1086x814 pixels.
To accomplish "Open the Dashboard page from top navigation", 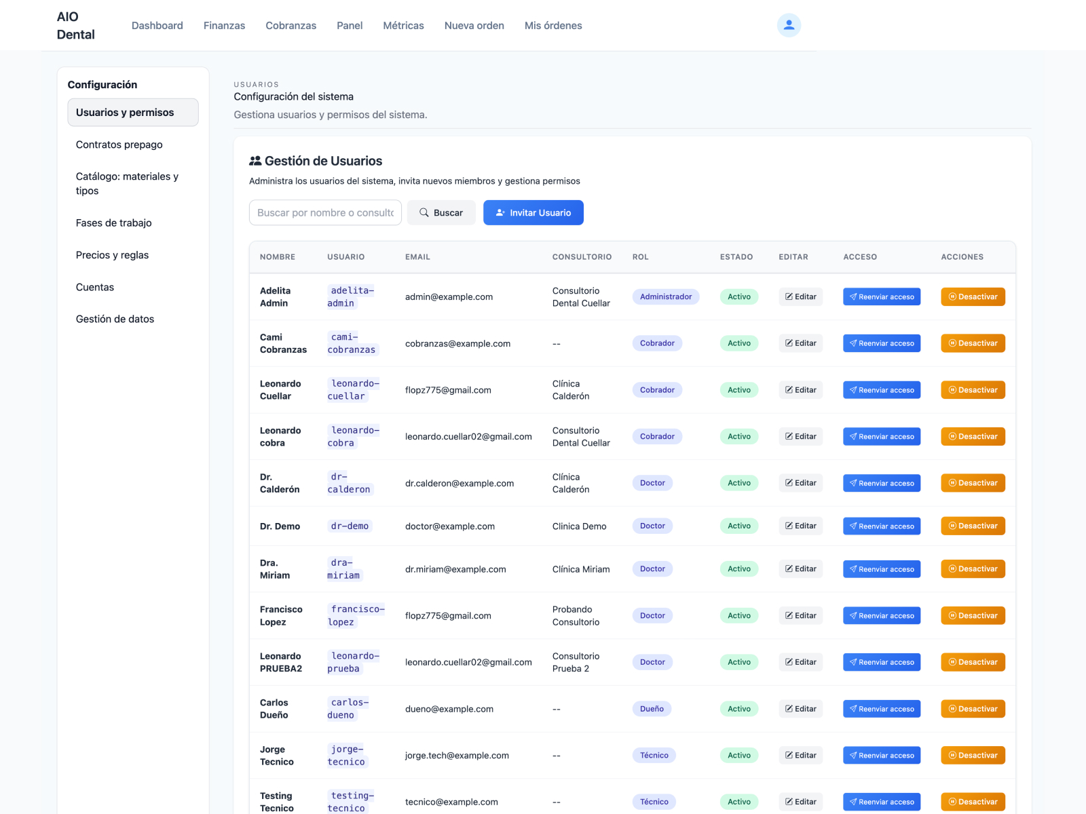I will pyautogui.click(x=157, y=25).
